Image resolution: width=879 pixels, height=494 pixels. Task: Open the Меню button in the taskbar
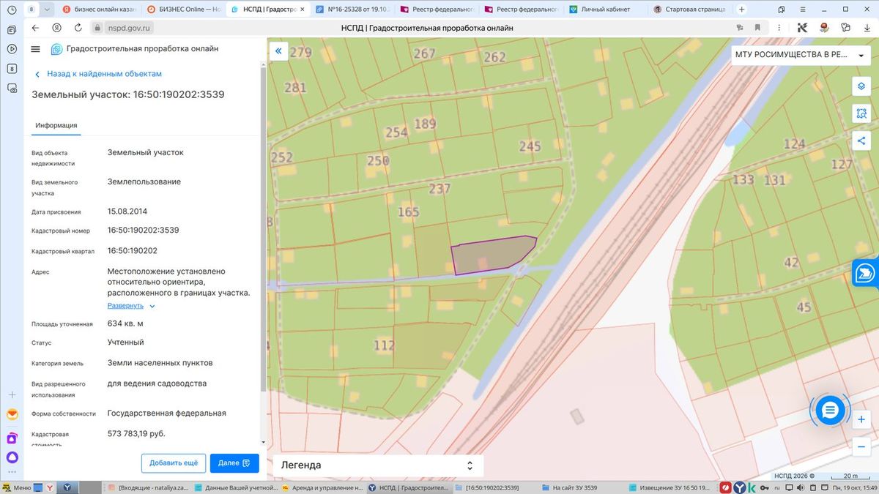click(17, 487)
